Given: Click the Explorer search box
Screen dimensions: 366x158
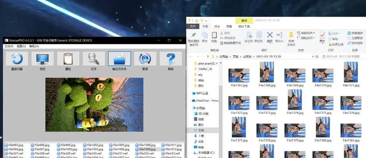Looking at the screenshot, I should coord(343,56).
